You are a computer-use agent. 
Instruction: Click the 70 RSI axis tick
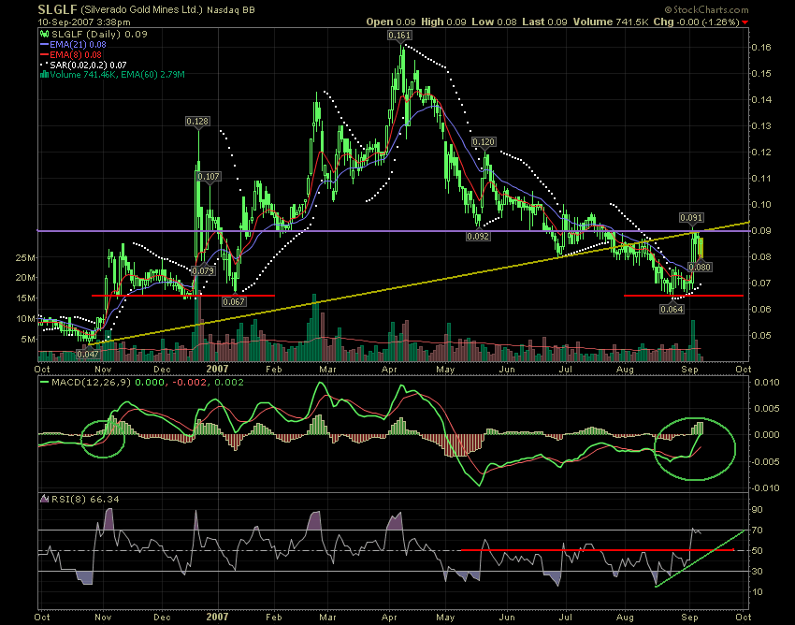757,531
